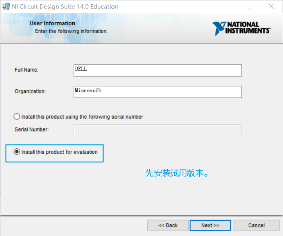The height and width of the screenshot is (236, 283).
Task: Click the Full Name input field
Action: [158, 70]
